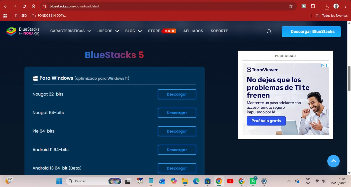This screenshot has height=187, width=351.
Task: Expand the BLOG dropdown menu
Action: point(133,31)
